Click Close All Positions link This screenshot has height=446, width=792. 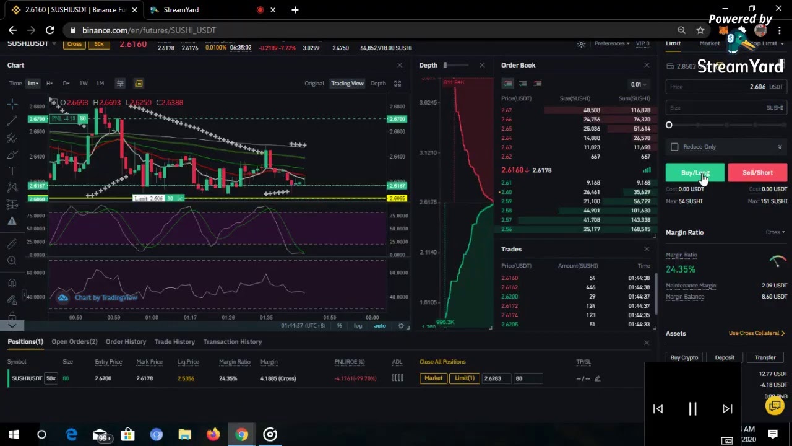click(x=442, y=362)
